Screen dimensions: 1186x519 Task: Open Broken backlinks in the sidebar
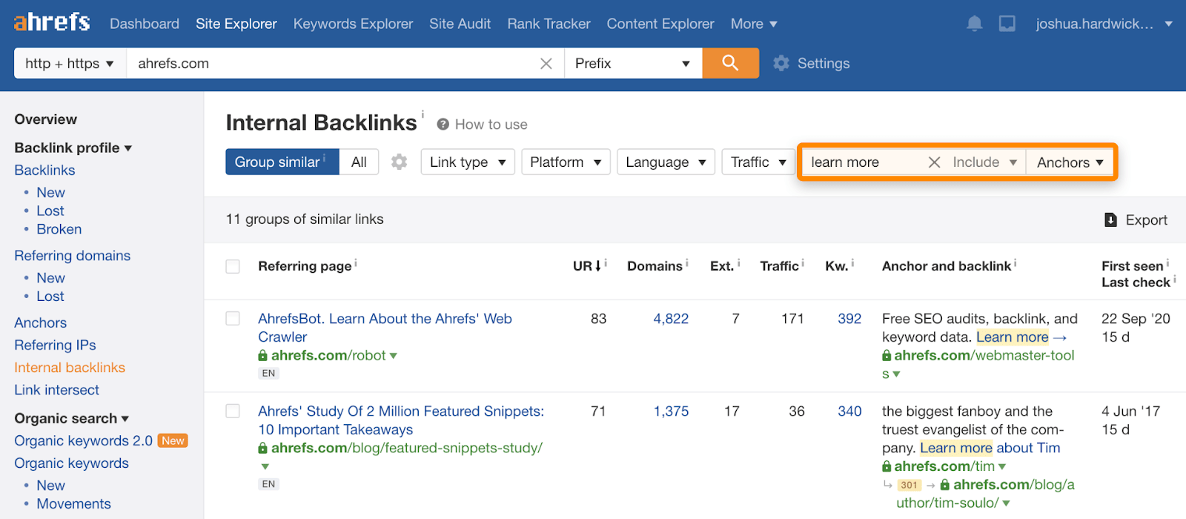59,229
